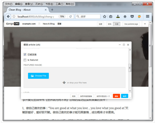Bookmark this page with the star icon
The width and height of the screenshot is (155, 123).
[x=104, y=17]
